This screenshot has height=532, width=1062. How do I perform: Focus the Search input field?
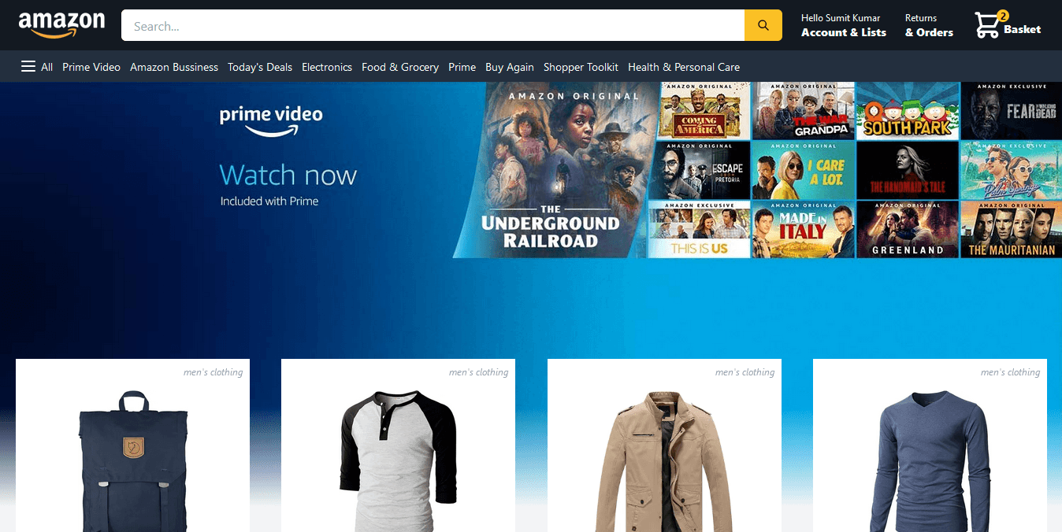[433, 25]
